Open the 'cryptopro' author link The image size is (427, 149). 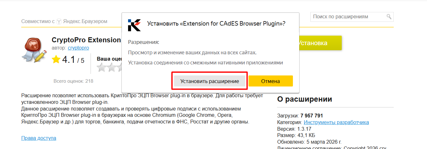click(x=78, y=48)
